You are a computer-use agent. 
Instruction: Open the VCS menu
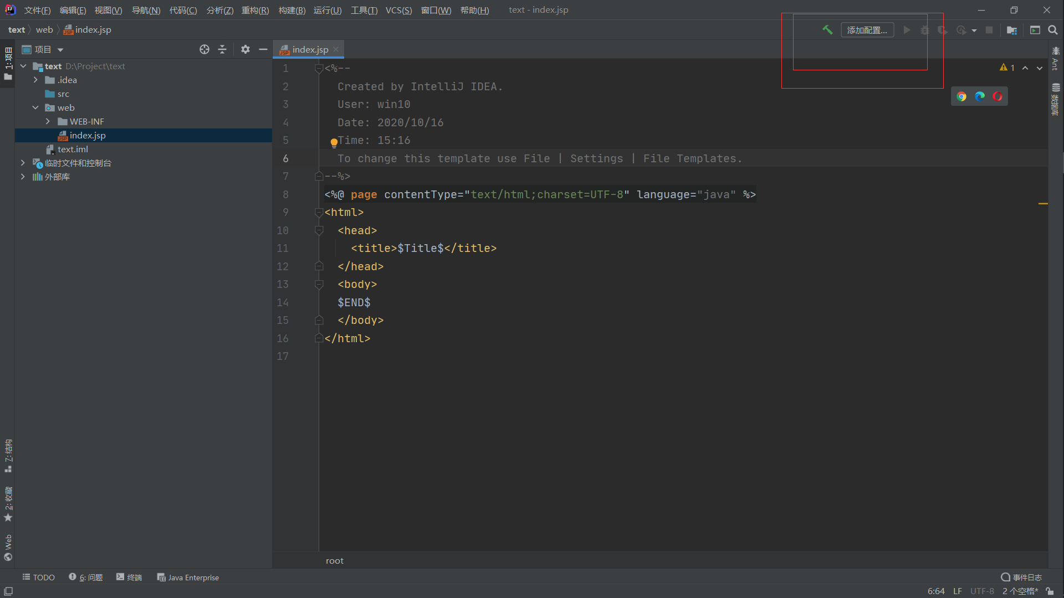tap(398, 10)
